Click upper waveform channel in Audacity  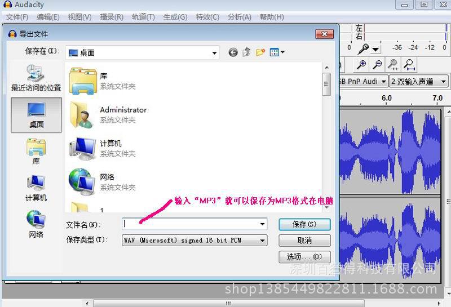point(390,152)
